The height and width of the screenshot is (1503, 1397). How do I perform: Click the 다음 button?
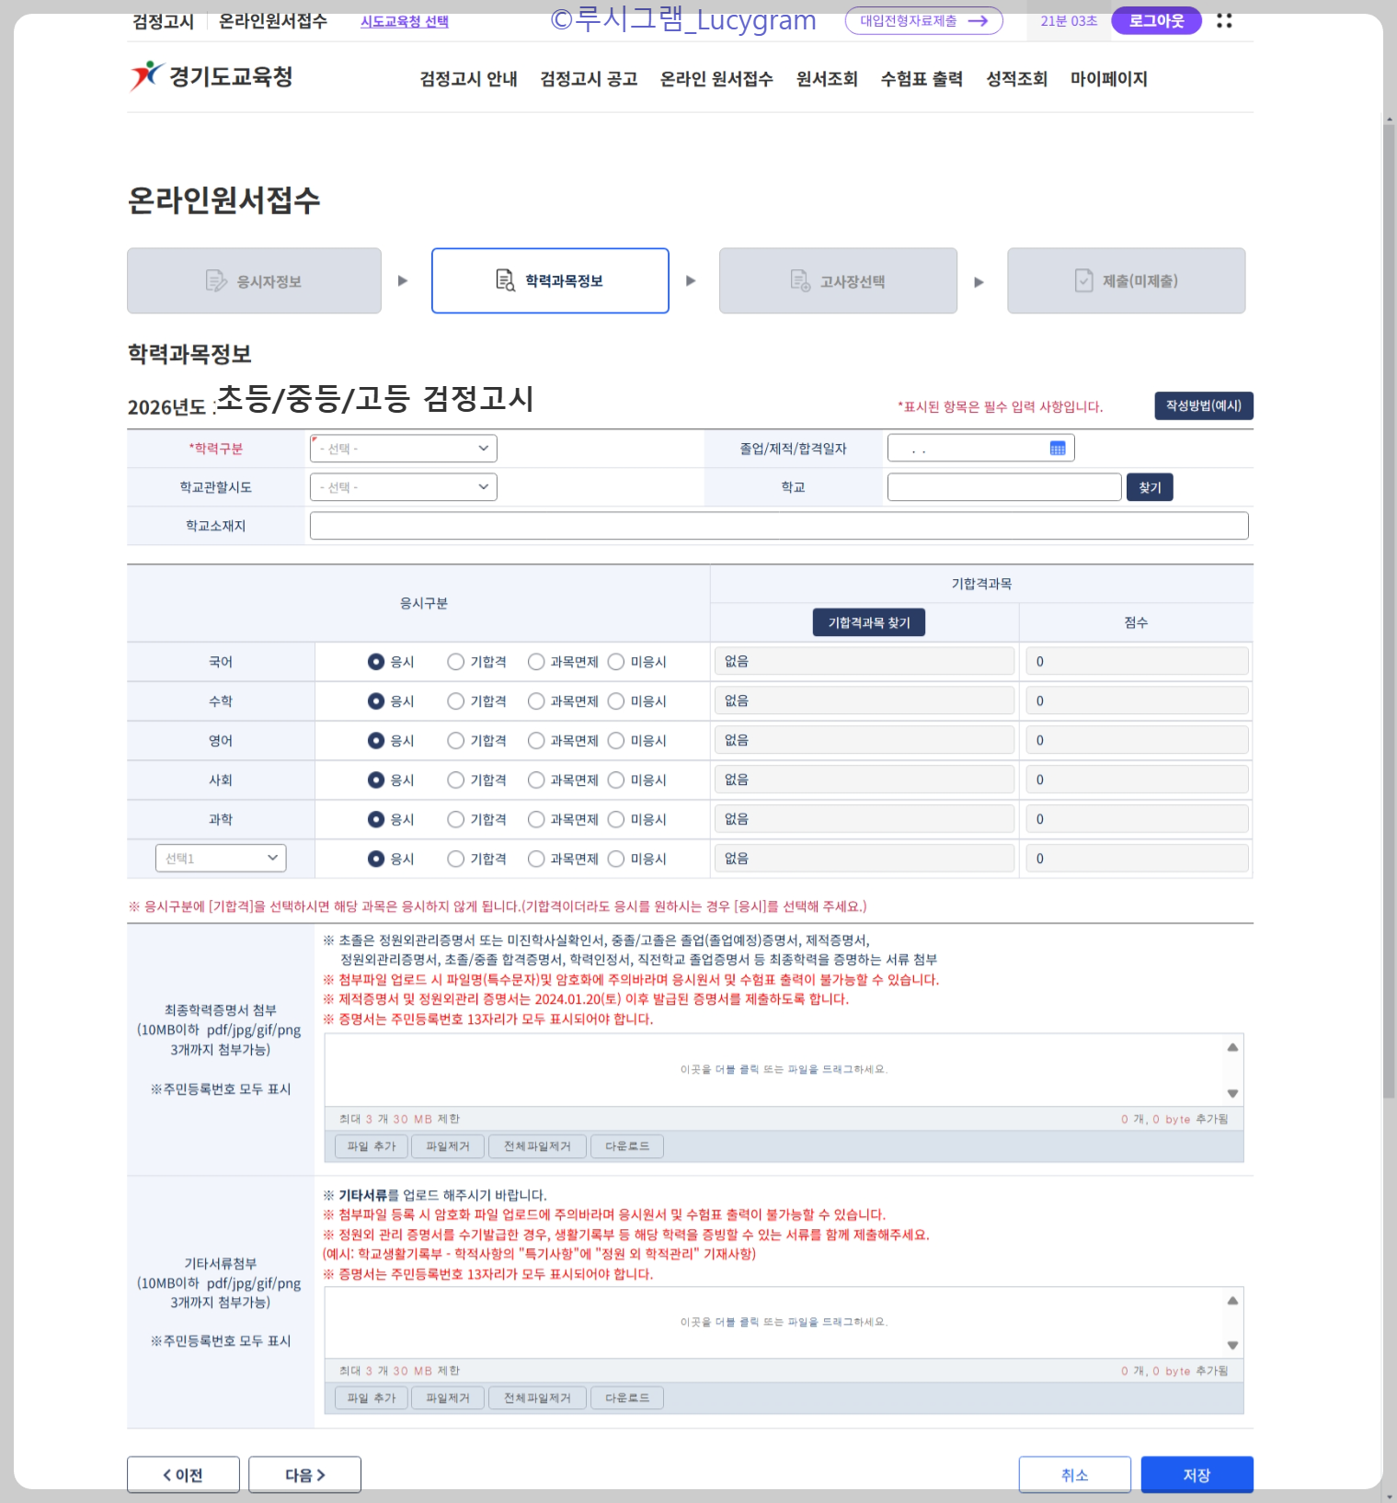[x=304, y=1475]
